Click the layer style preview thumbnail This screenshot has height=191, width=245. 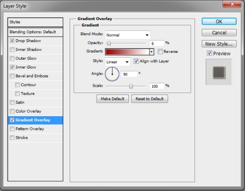(219, 72)
